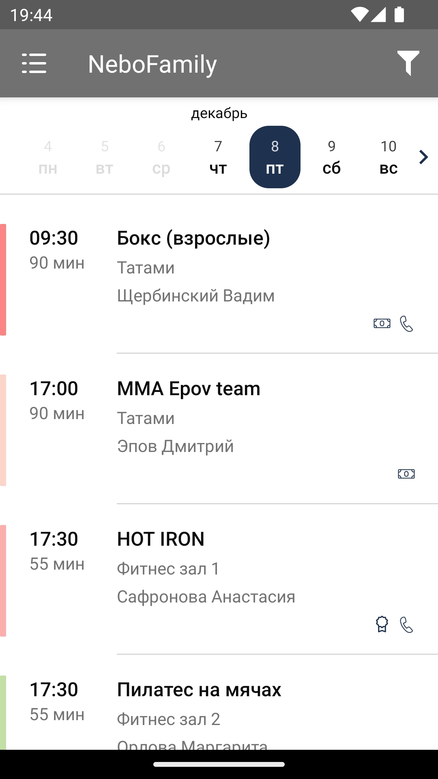
Task: Open the Бокс (взрослые) class at 09:30
Action: tap(219, 280)
